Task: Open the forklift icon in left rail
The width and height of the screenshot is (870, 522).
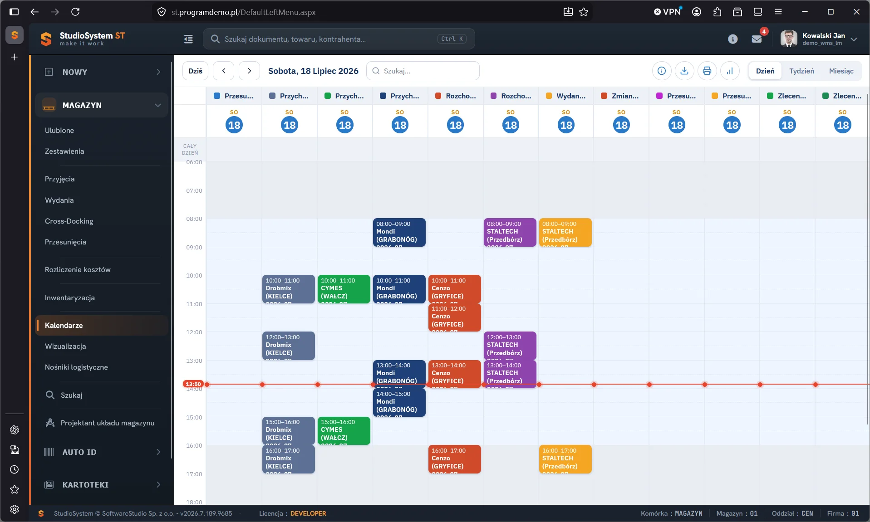Action: point(15,449)
